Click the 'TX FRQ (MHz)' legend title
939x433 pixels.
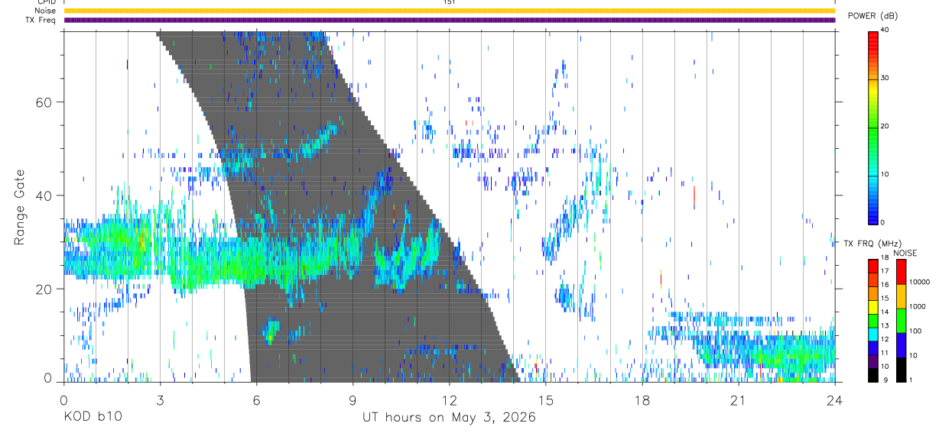click(871, 243)
